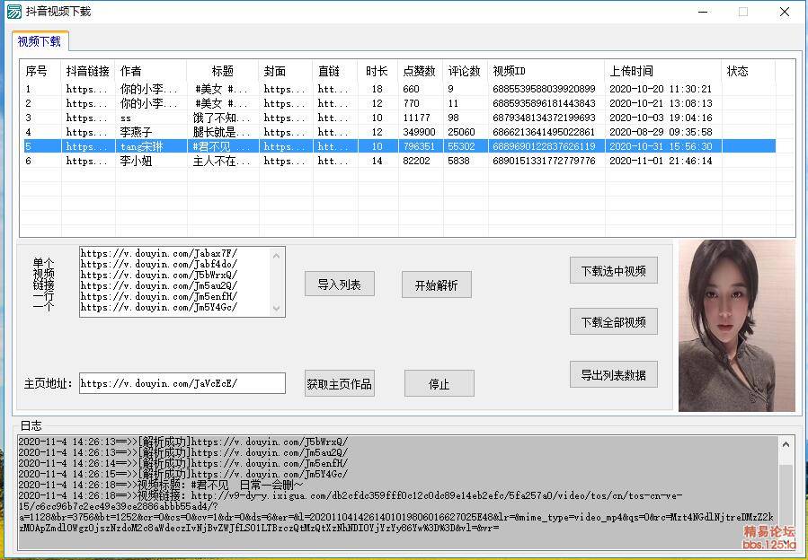Click the 上传时间 column header

[x=663, y=71]
